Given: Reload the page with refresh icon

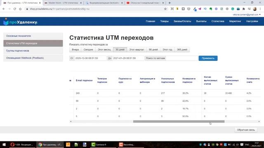Looking at the screenshot, I should click(15, 9).
